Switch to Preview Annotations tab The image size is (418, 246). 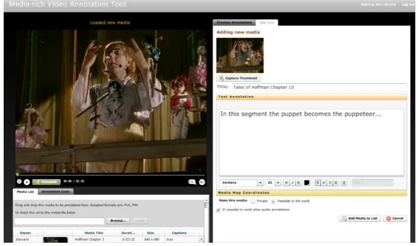tap(234, 23)
